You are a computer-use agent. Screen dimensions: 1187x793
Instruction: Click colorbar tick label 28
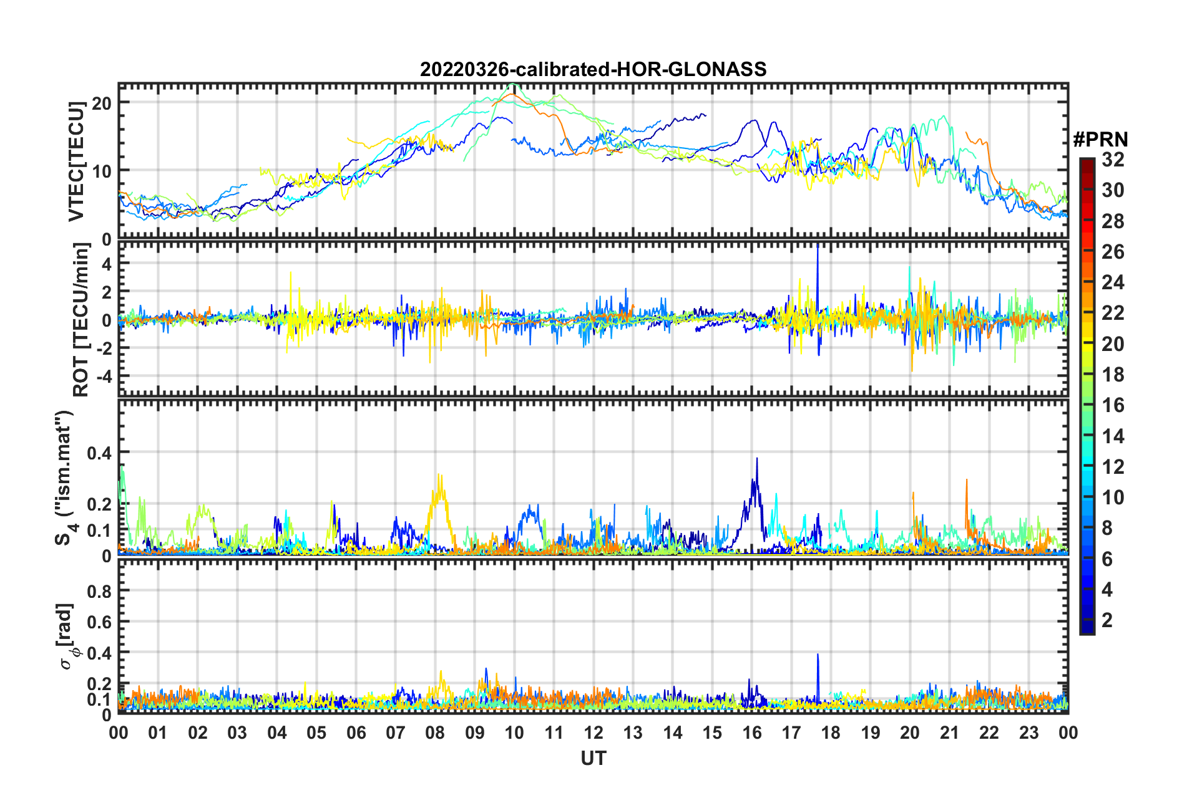pos(1113,221)
